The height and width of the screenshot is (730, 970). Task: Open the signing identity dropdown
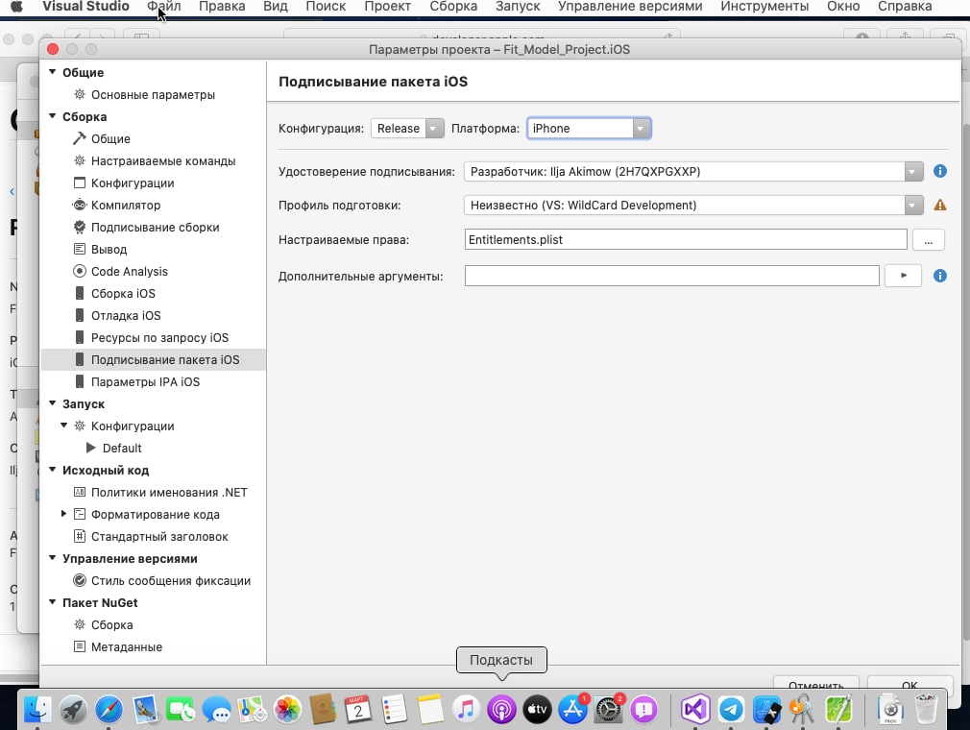coord(693,171)
